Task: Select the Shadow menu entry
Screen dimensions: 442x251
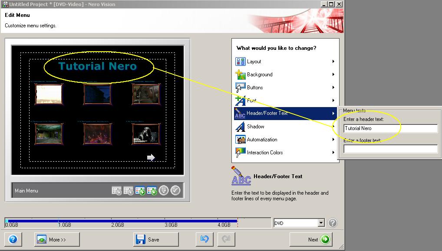Action: pyautogui.click(x=285, y=127)
